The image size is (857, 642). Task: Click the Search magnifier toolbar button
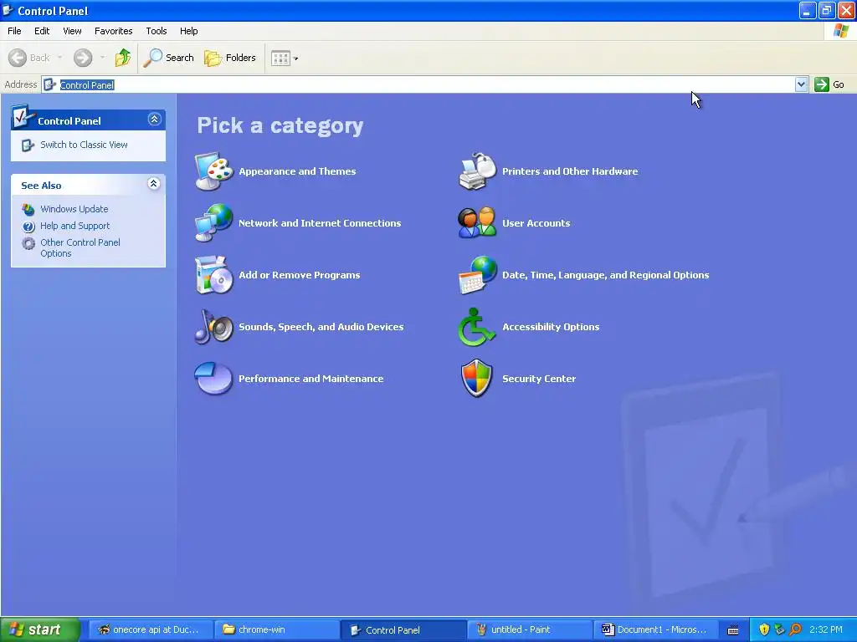169,58
